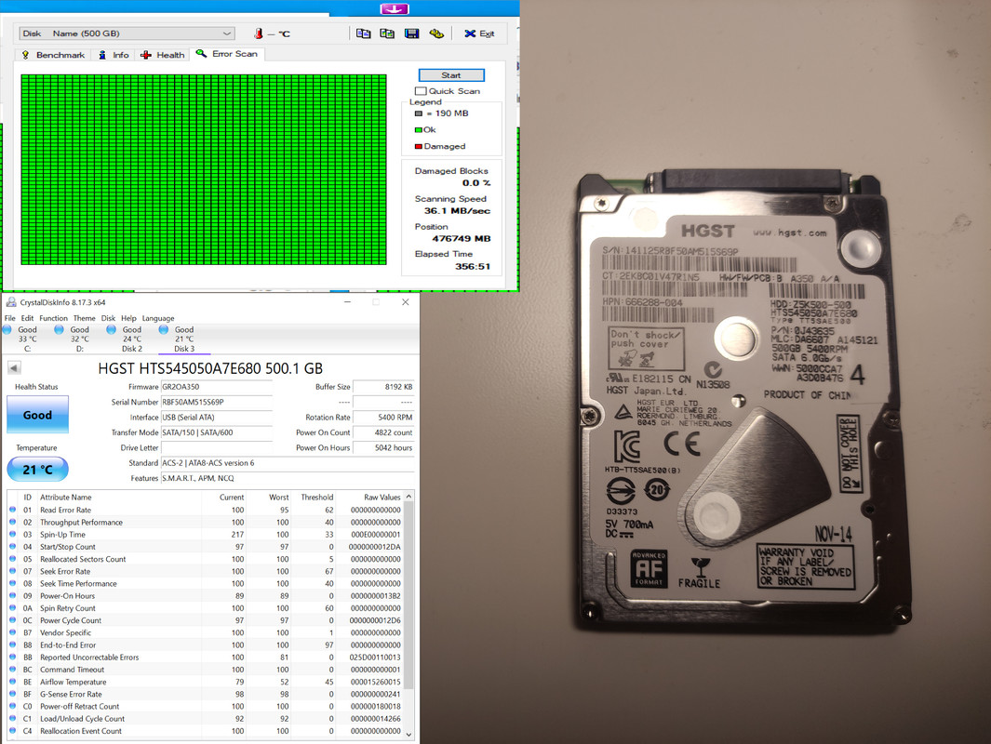This screenshot has height=744, width=991.
Task: Open the Edit menu
Action: pyautogui.click(x=27, y=318)
